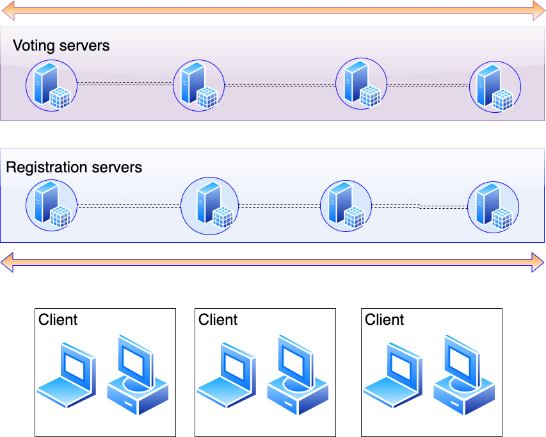Select the 'Client' label in the right box
Viewport: 546px width, 437px height.
click(x=385, y=320)
